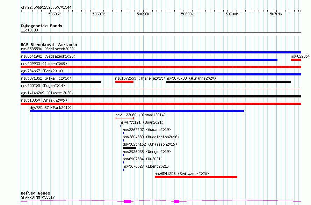Select the blue nsv6535590 variant bar
This screenshot has width=311, height=205.
161,52
